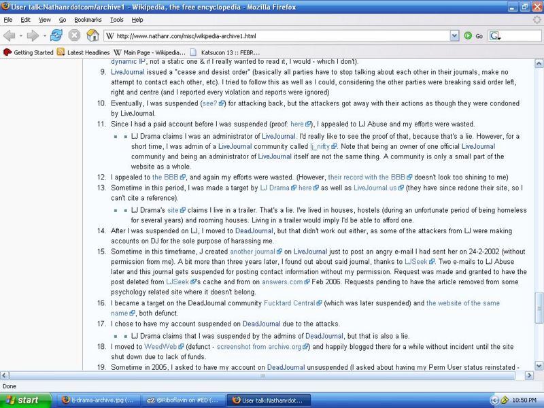Open the Bookmarks menu
544x408 pixels.
(x=88, y=20)
